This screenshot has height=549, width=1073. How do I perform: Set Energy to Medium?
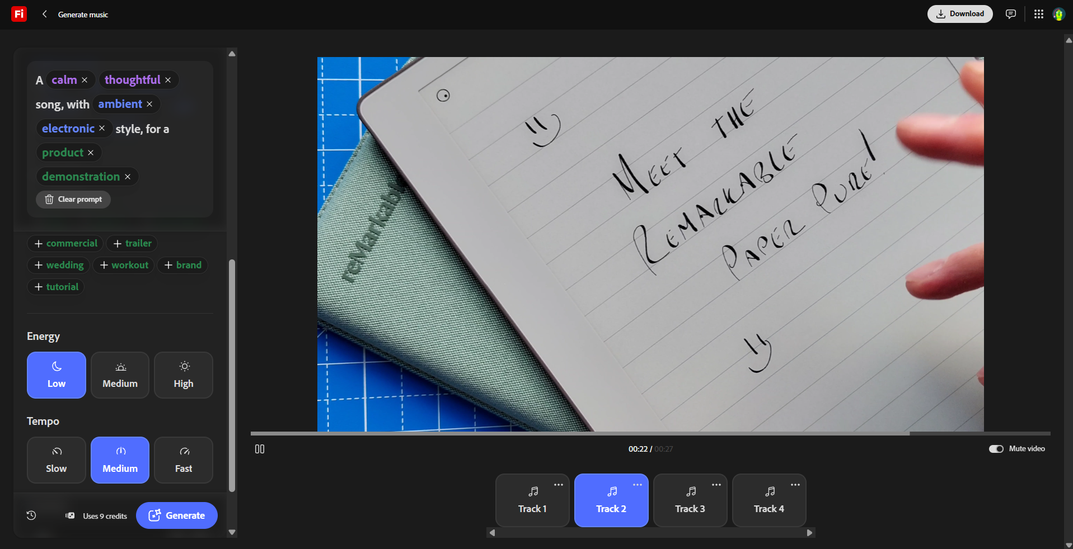[x=120, y=375]
